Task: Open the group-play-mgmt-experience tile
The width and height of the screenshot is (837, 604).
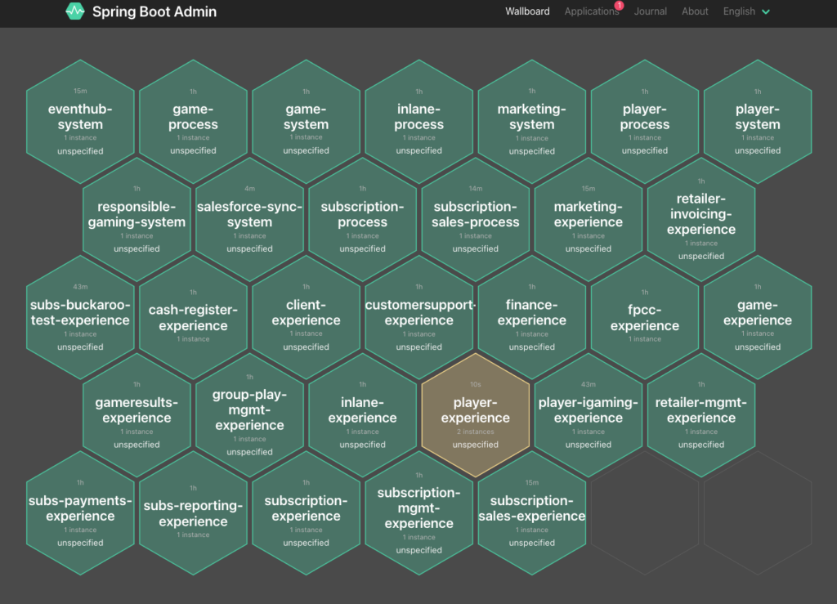Action: 249,415
